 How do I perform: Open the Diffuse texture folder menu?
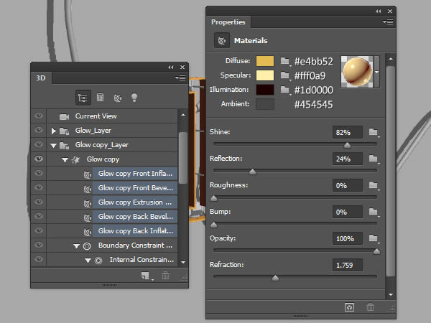285,61
